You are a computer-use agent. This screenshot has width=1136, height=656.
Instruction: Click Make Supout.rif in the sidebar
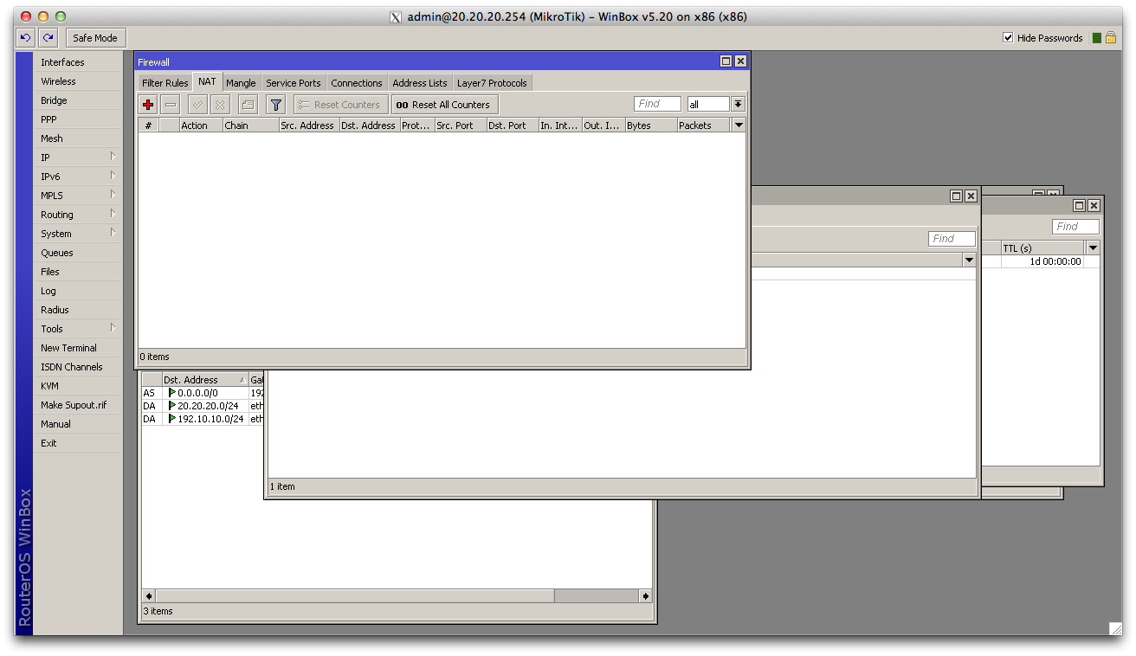coord(78,405)
